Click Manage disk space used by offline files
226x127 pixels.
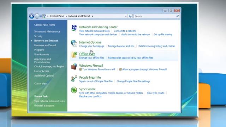point(131,58)
